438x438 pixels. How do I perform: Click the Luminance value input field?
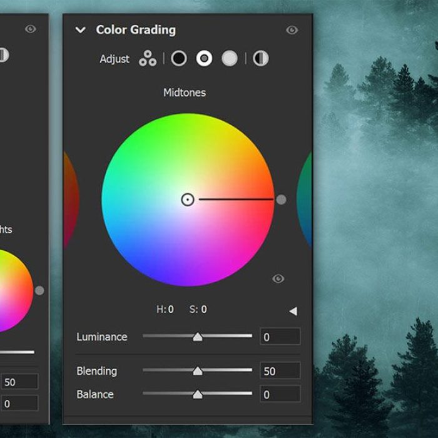pyautogui.click(x=280, y=337)
